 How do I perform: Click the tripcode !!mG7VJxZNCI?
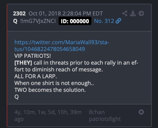click(x=38, y=21)
